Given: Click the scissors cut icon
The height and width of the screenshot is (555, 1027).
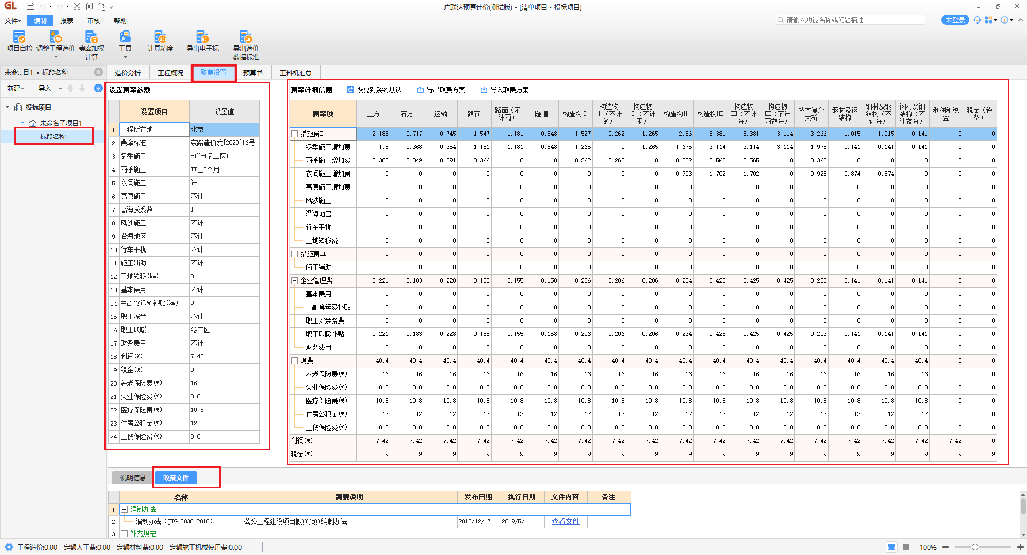Looking at the screenshot, I should [77, 6].
